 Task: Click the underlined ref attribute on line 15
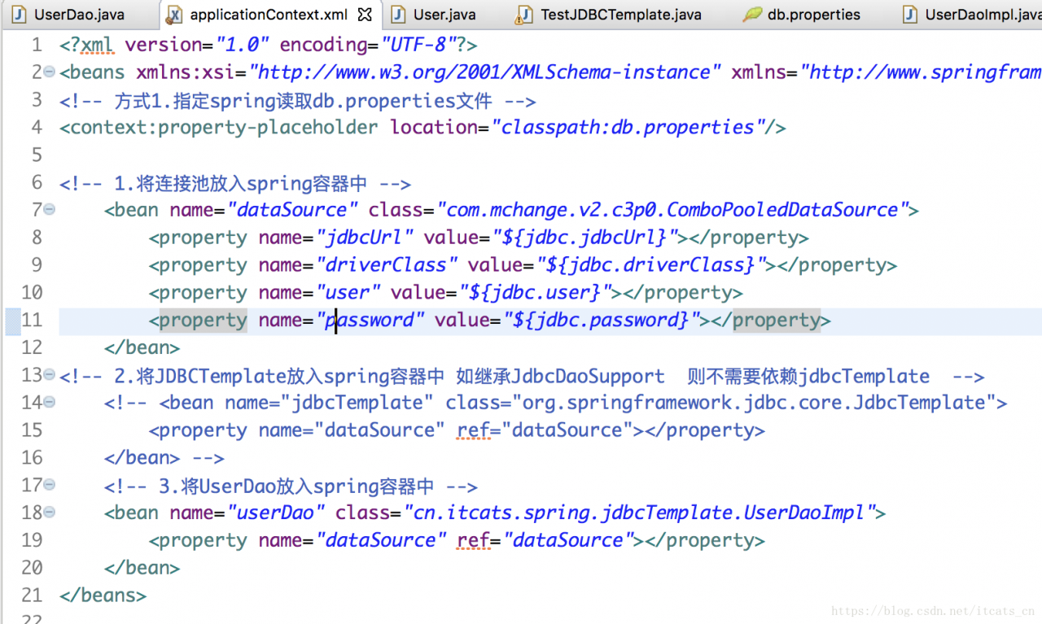473,430
